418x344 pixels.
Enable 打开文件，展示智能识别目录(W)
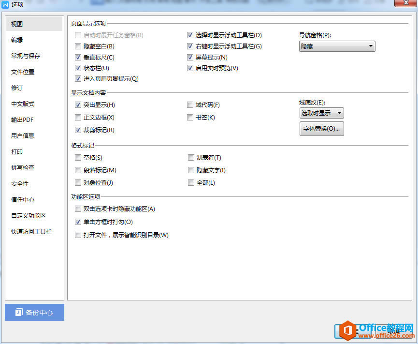click(78, 235)
